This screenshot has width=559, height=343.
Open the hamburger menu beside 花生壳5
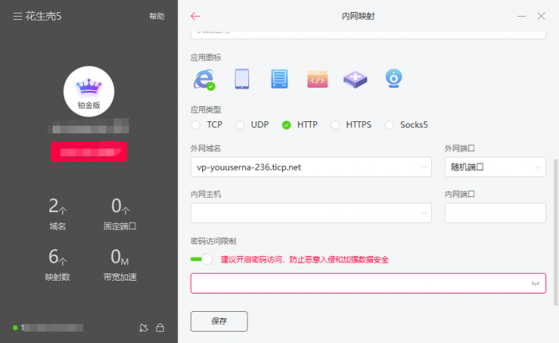point(18,17)
